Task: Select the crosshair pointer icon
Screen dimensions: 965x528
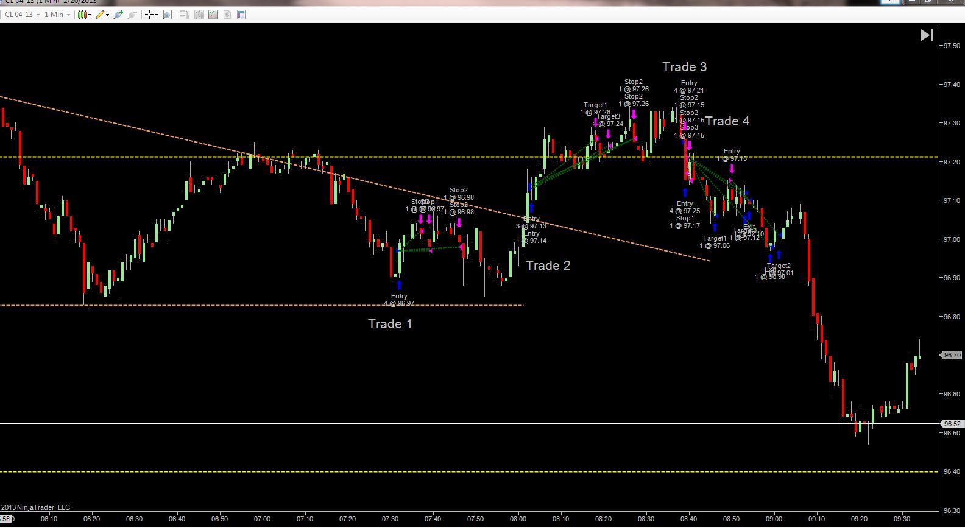Action: tap(149, 15)
